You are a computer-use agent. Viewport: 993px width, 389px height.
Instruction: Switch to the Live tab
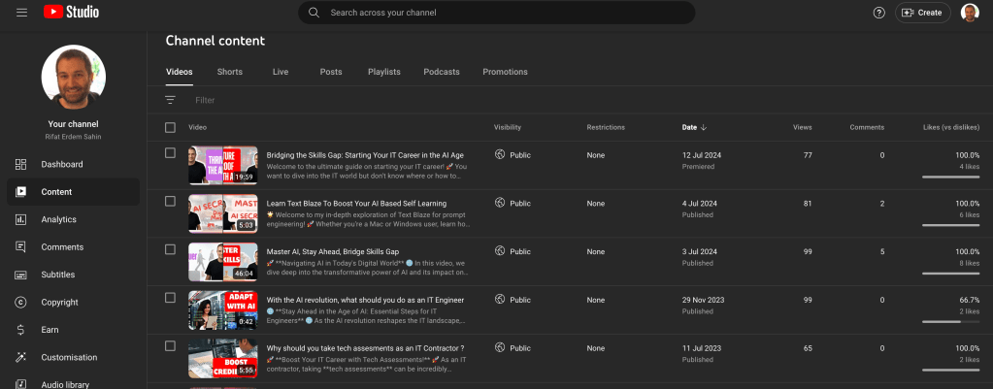(x=281, y=72)
